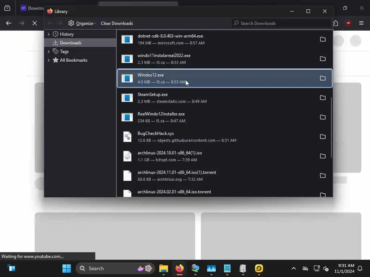Screen dimensions: 370x277
Task: Show archlinux-2024.10.01 iso in folder
Action: (x=323, y=156)
